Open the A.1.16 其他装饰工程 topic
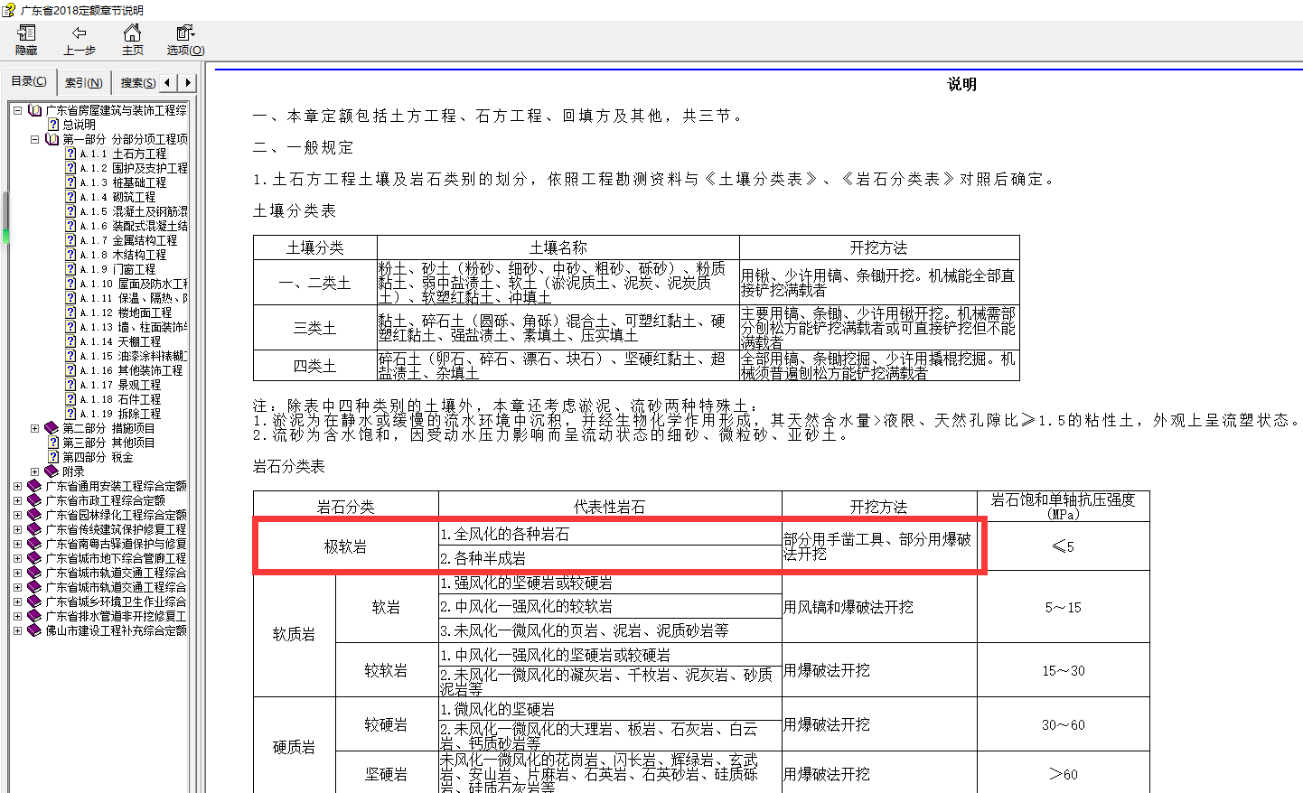This screenshot has height=793, width=1303. click(x=131, y=370)
